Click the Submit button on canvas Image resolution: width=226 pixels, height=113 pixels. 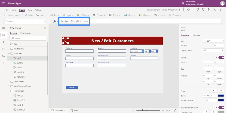tap(72, 87)
